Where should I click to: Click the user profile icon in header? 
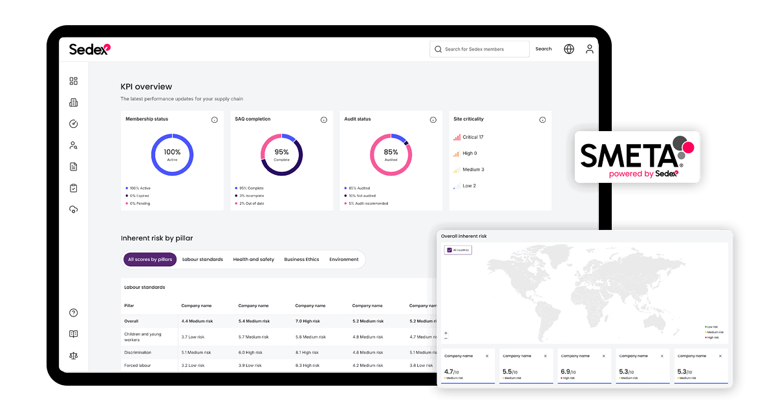tap(589, 48)
